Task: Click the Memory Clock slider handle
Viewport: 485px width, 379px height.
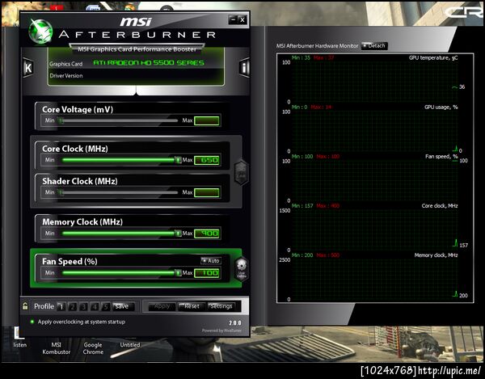Action: [x=178, y=233]
